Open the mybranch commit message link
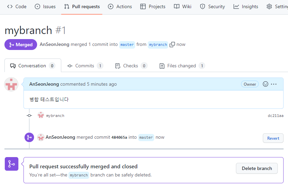The width and height of the screenshot is (288, 187). point(55,116)
